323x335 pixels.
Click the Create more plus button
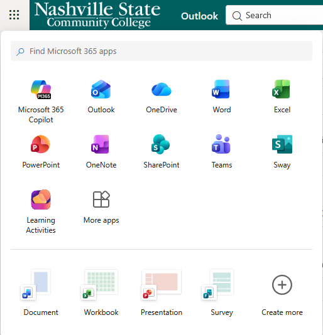pos(282,285)
